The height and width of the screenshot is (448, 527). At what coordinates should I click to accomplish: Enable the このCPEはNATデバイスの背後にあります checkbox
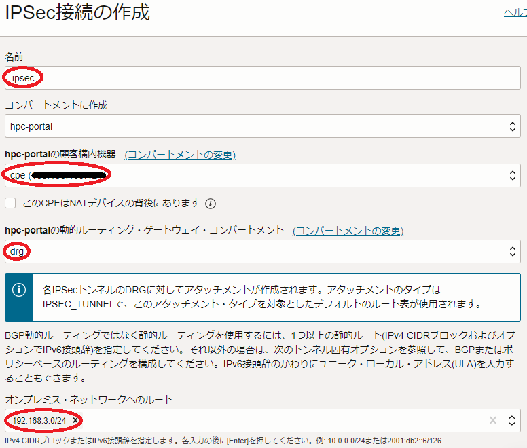pos(10,203)
